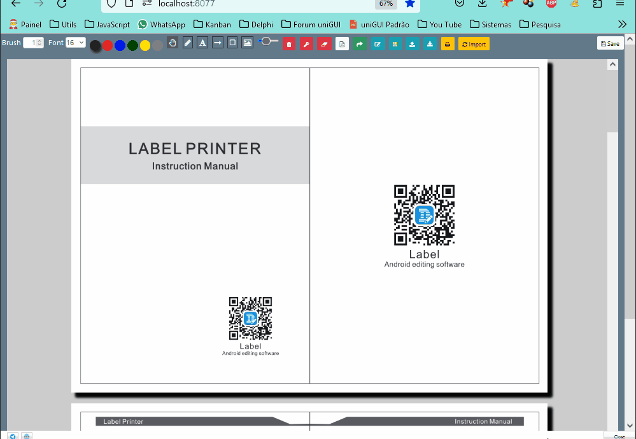Image resolution: width=636 pixels, height=439 pixels.
Task: Click the yellow Import button
Action: tap(474, 44)
